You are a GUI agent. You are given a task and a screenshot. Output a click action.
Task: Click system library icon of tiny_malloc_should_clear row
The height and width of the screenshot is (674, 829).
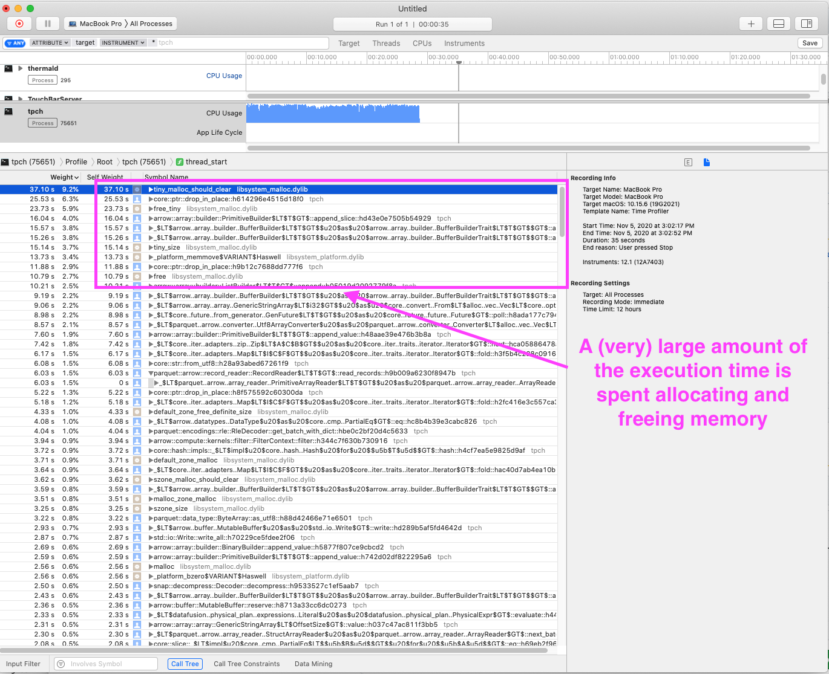coord(137,189)
